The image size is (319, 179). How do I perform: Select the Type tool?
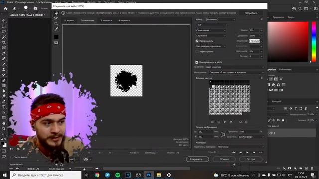(x=4, y=107)
